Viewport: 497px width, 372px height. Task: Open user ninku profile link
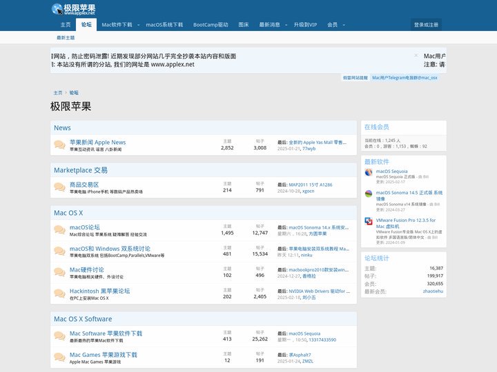click(x=306, y=255)
